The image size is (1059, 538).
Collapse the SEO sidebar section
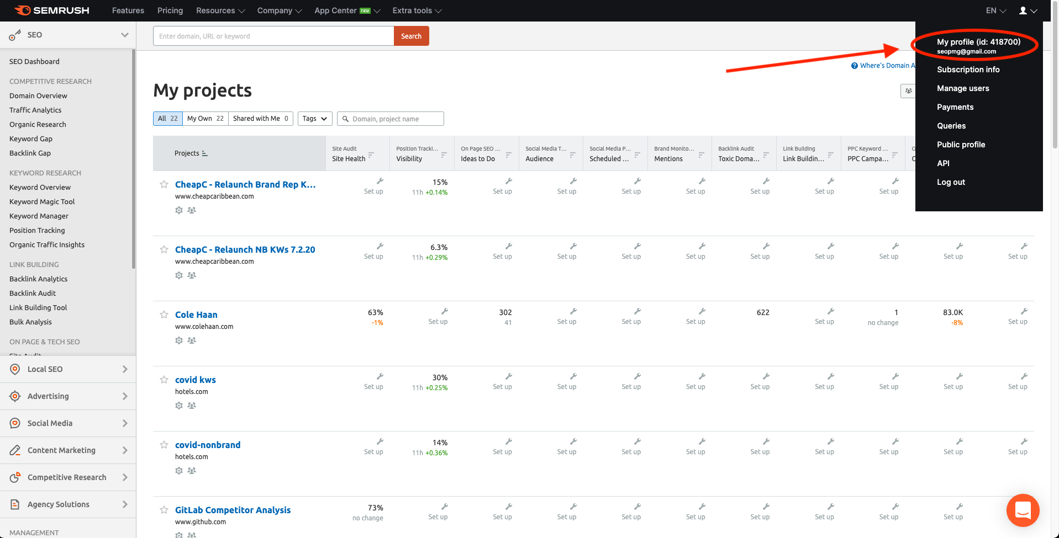pyautogui.click(x=124, y=35)
